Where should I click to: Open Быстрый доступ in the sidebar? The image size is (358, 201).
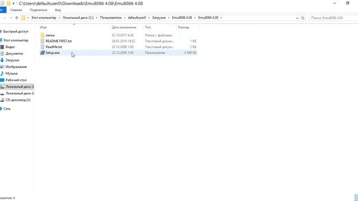click(16, 31)
